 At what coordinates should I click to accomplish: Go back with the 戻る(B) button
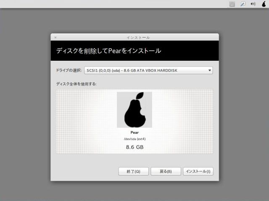[166, 171]
